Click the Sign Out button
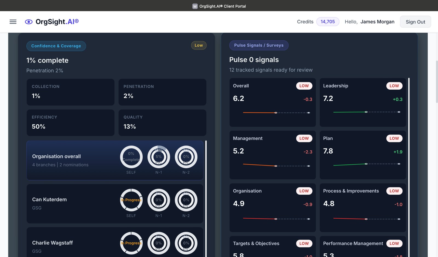Viewport: 438px width, 257px height. pos(415,22)
